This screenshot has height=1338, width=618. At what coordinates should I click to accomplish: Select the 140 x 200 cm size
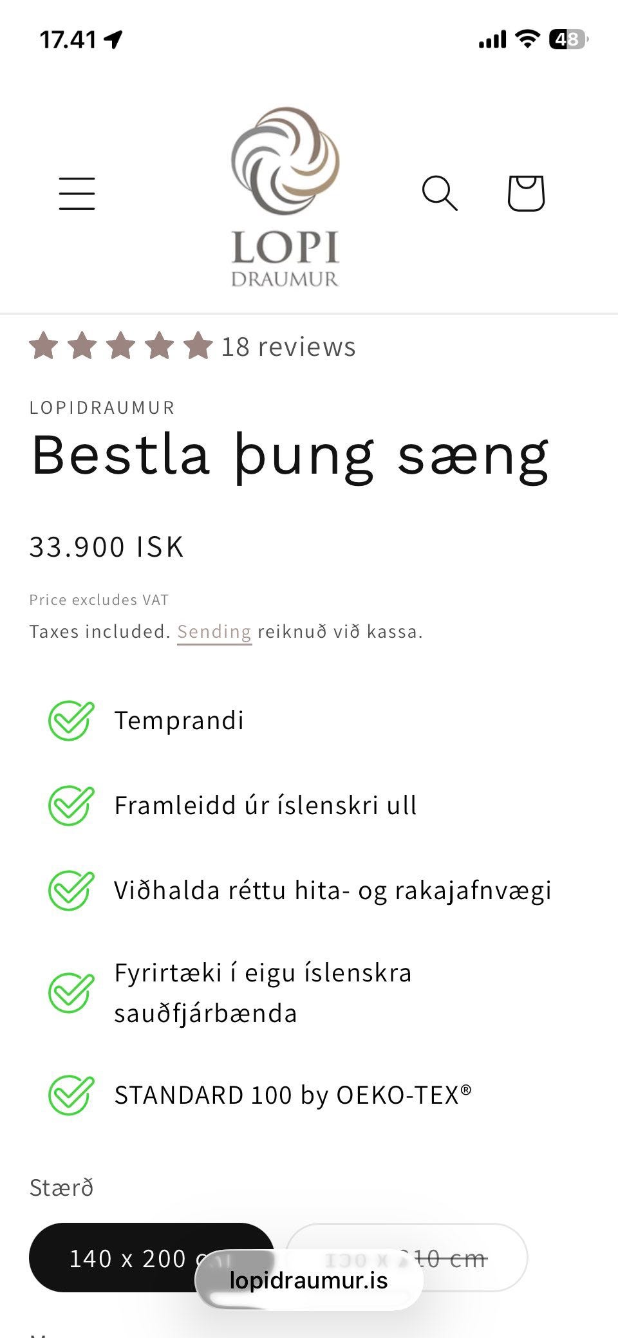pyautogui.click(x=129, y=1258)
